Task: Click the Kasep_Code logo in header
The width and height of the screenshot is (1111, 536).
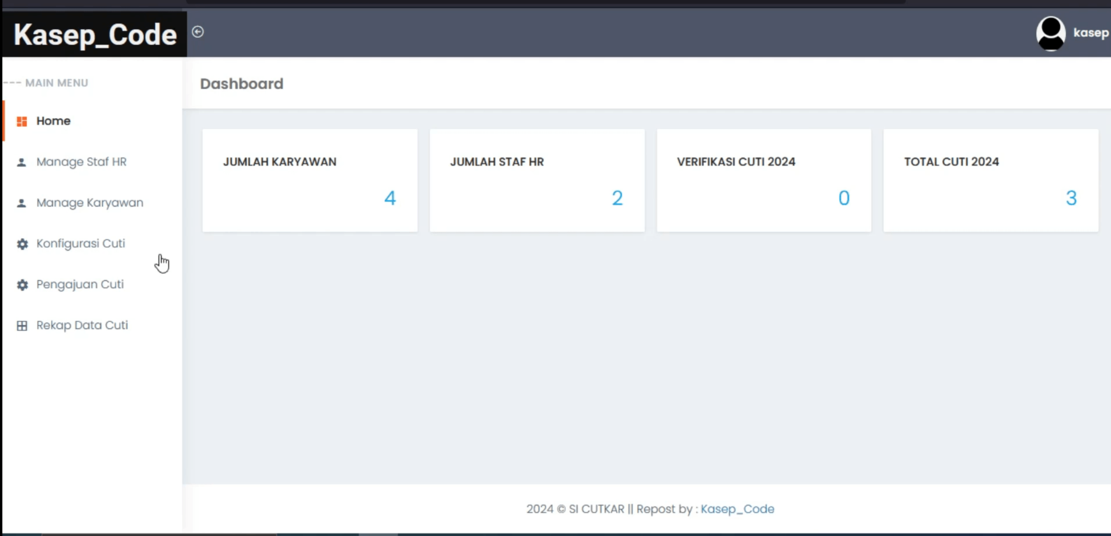Action: point(95,34)
